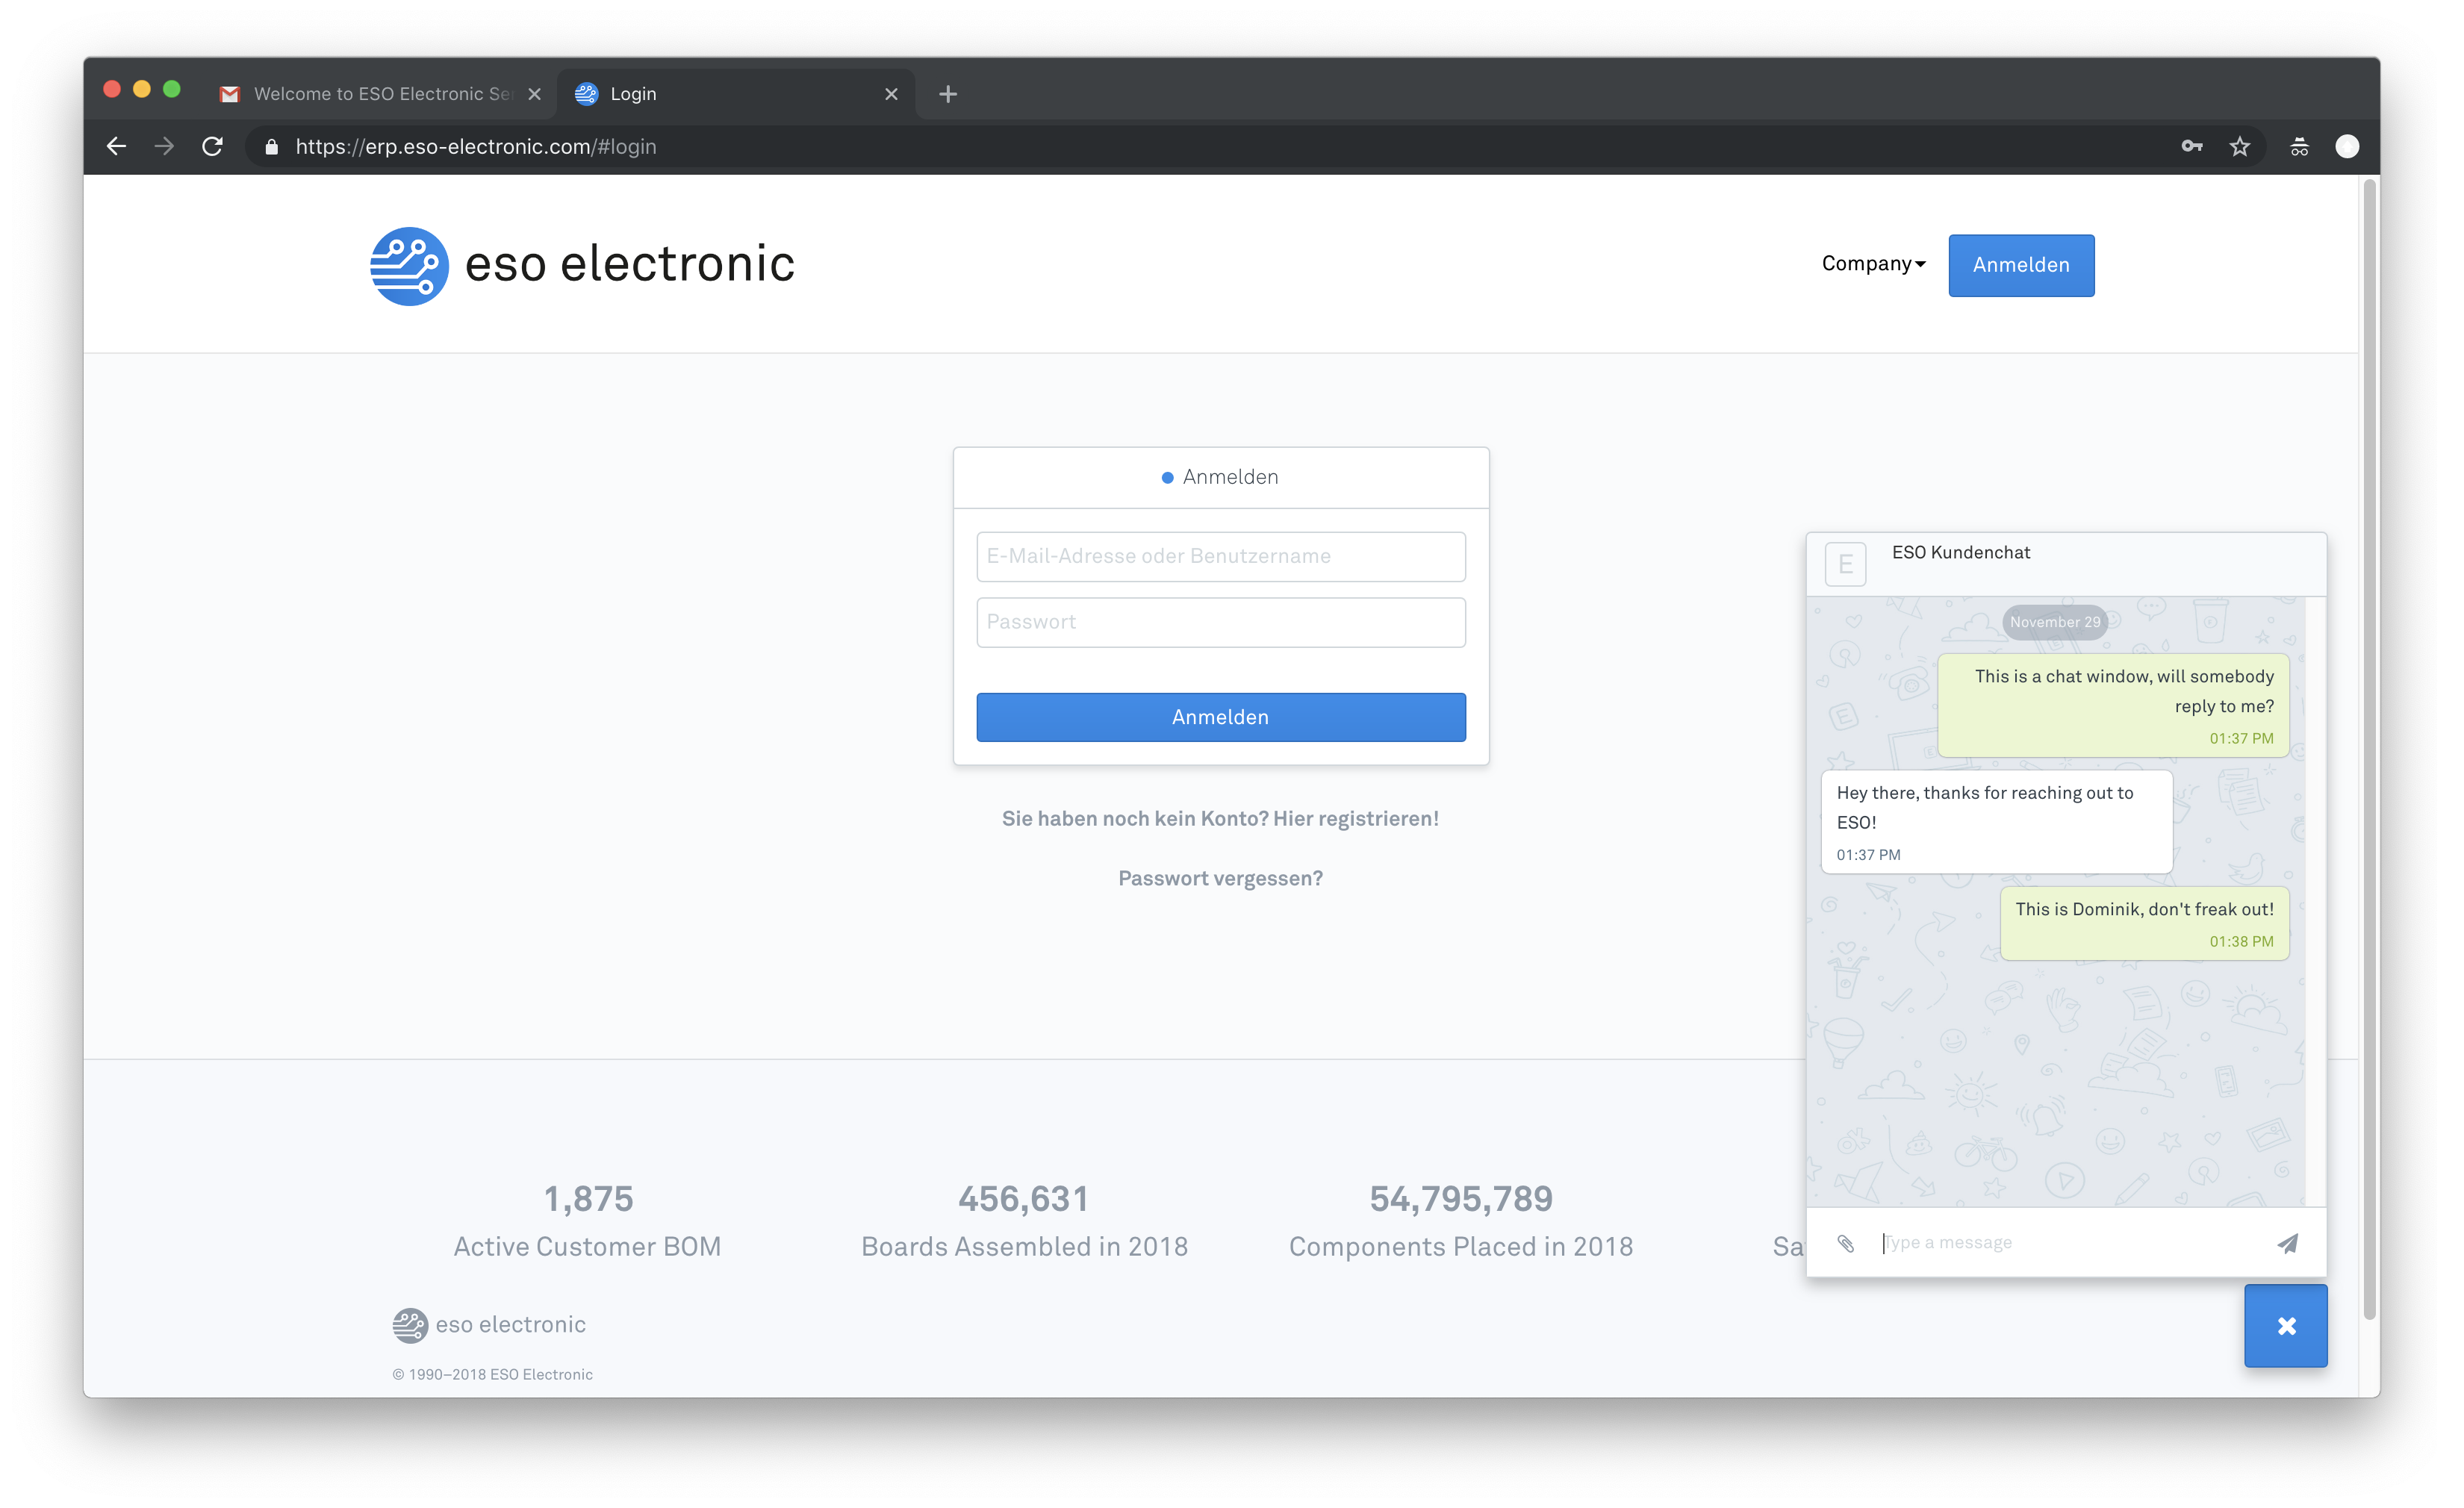Send chat message with paper plane icon

pos(2287,1243)
